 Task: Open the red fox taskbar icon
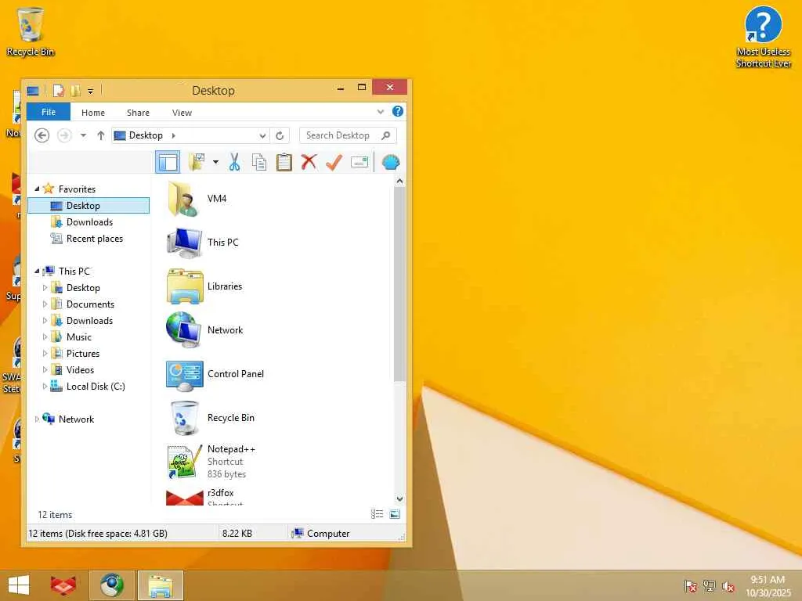point(63,585)
